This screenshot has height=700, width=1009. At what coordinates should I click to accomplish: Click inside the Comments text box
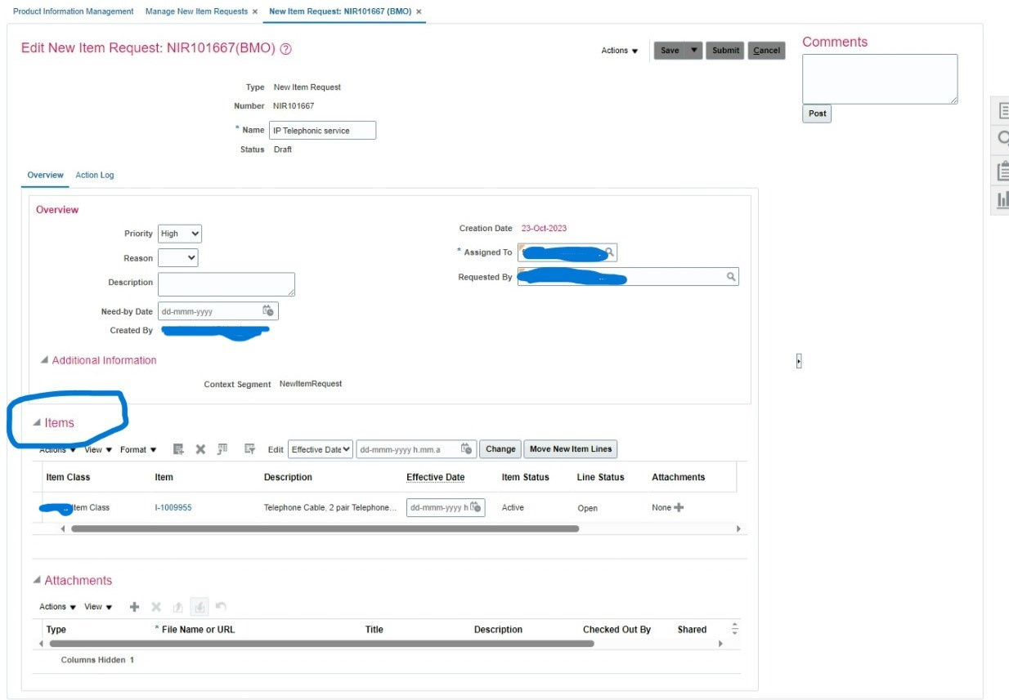pos(879,79)
